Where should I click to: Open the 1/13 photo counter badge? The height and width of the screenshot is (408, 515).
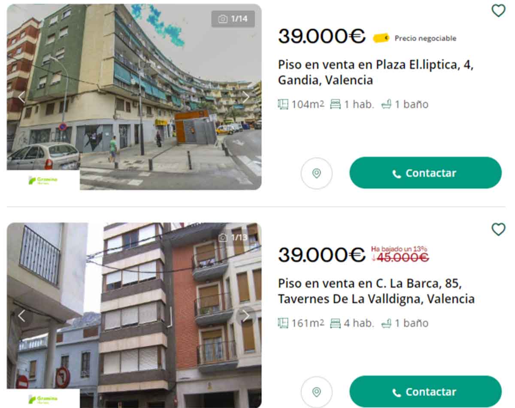[233, 237]
